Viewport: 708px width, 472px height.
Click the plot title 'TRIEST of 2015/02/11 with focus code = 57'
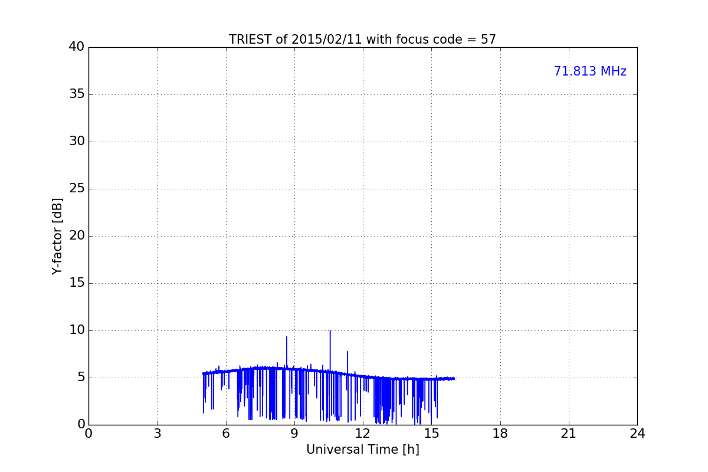coord(362,40)
